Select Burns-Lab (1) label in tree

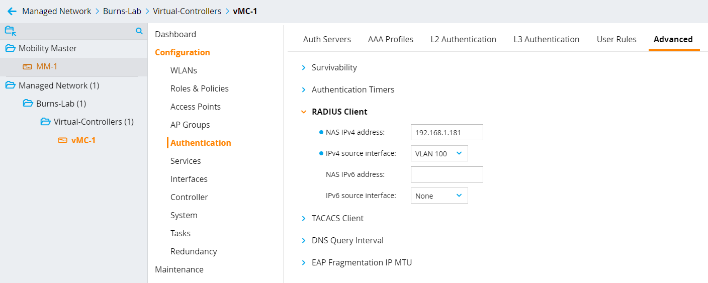(61, 104)
